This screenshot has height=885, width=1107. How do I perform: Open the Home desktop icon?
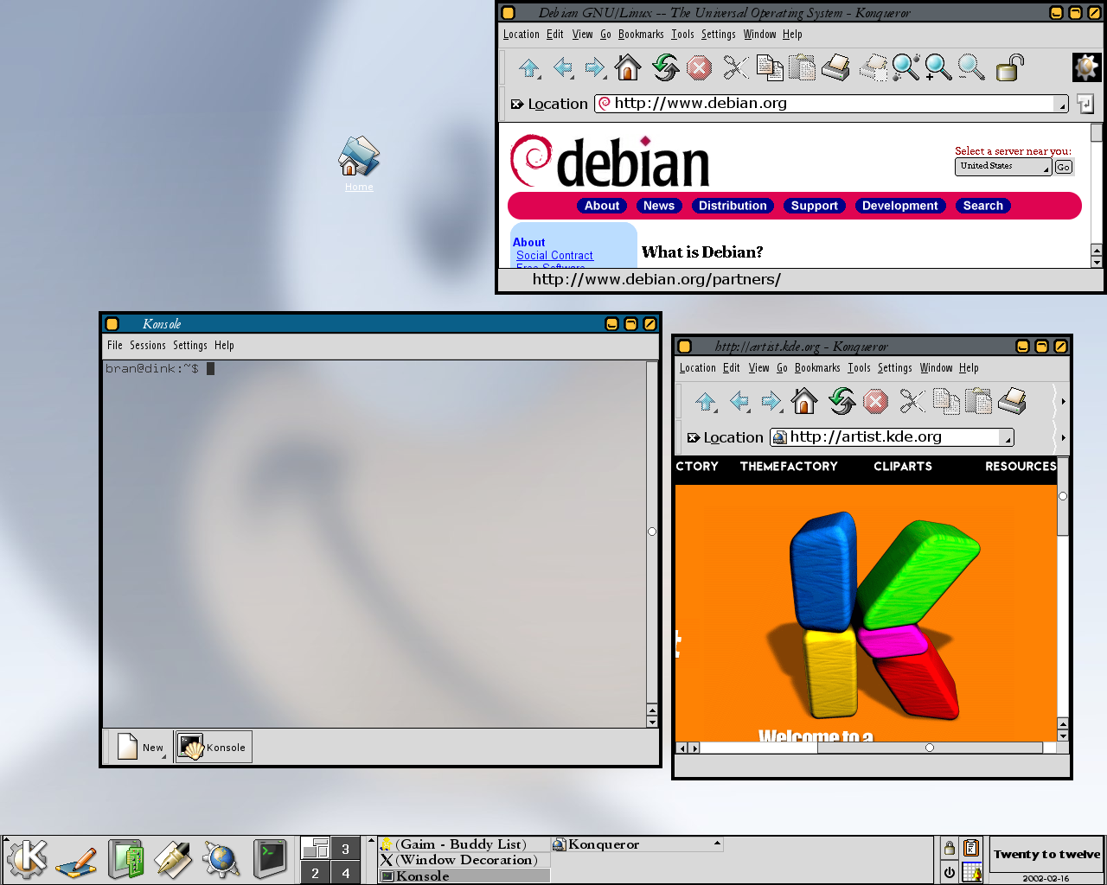tap(359, 162)
